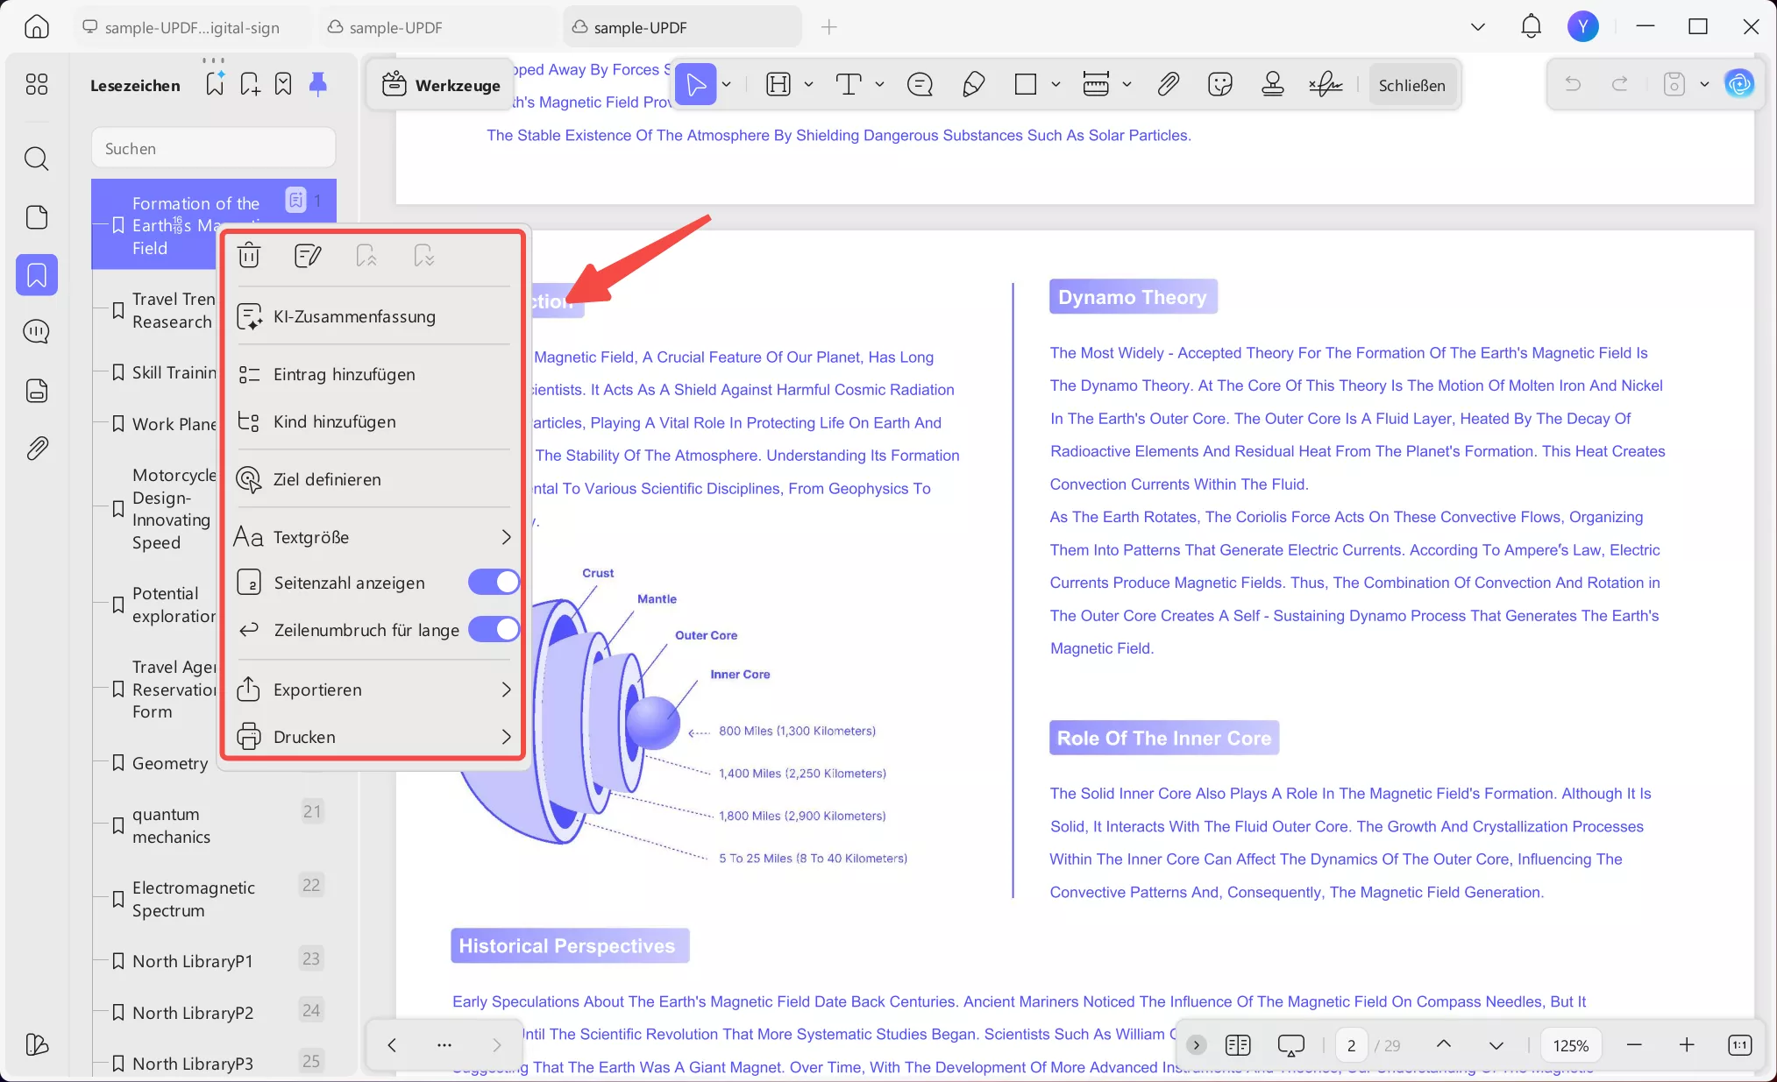Viewport: 1777px width, 1082px height.
Task: Open the shape tool dropdown arrow
Action: click(1056, 84)
